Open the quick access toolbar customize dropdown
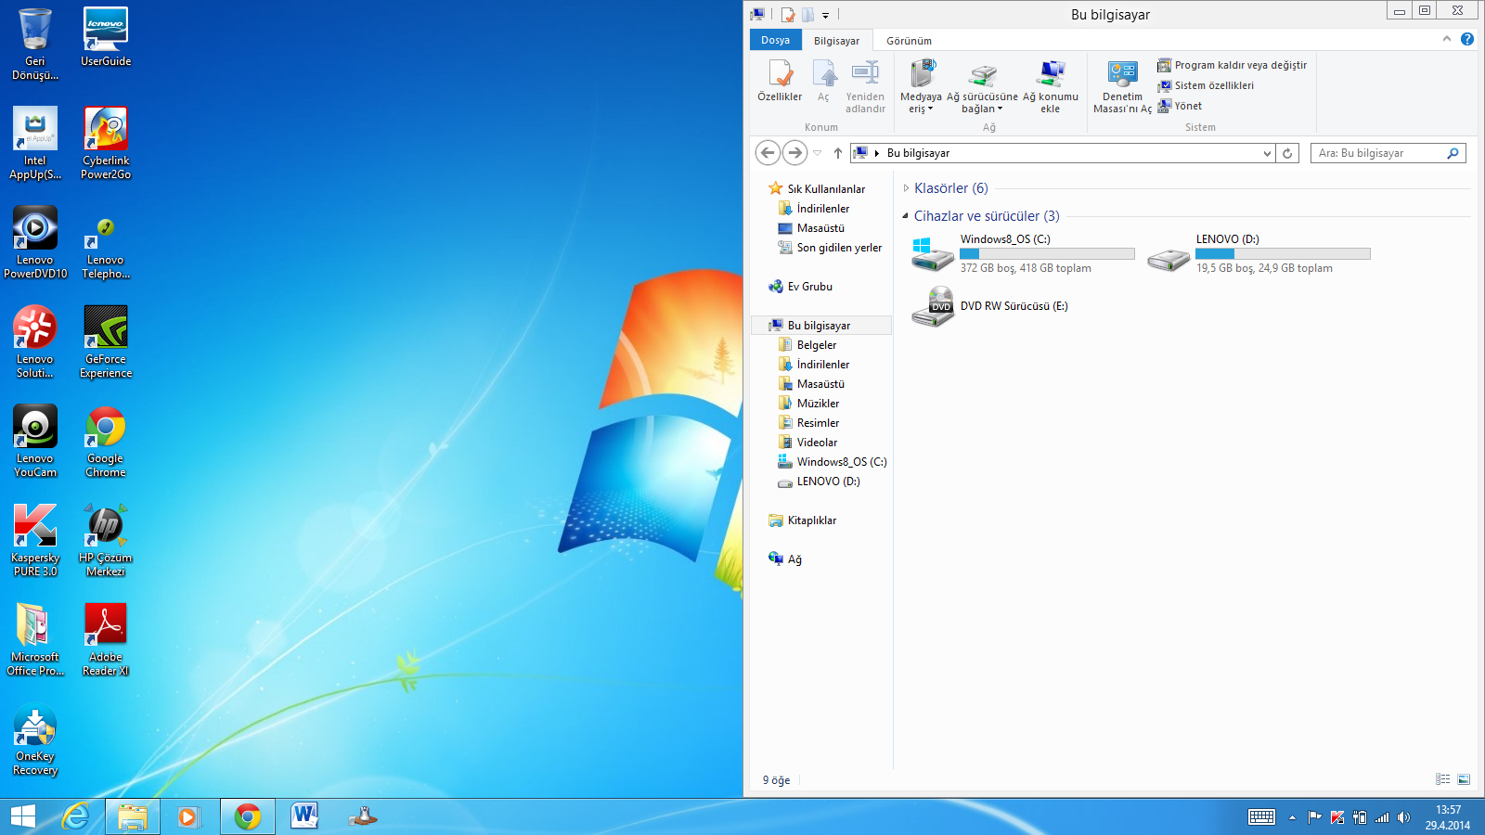The image size is (1485, 835). tap(825, 15)
